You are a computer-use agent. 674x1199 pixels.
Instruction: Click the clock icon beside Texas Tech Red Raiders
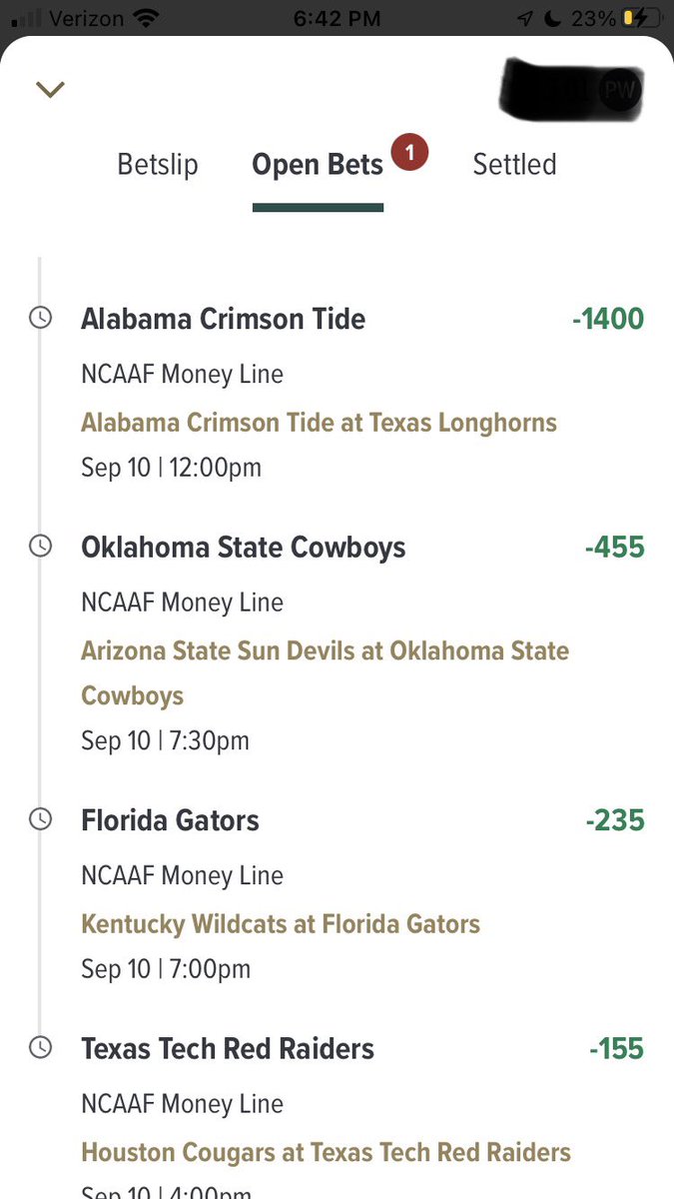(x=40, y=1048)
